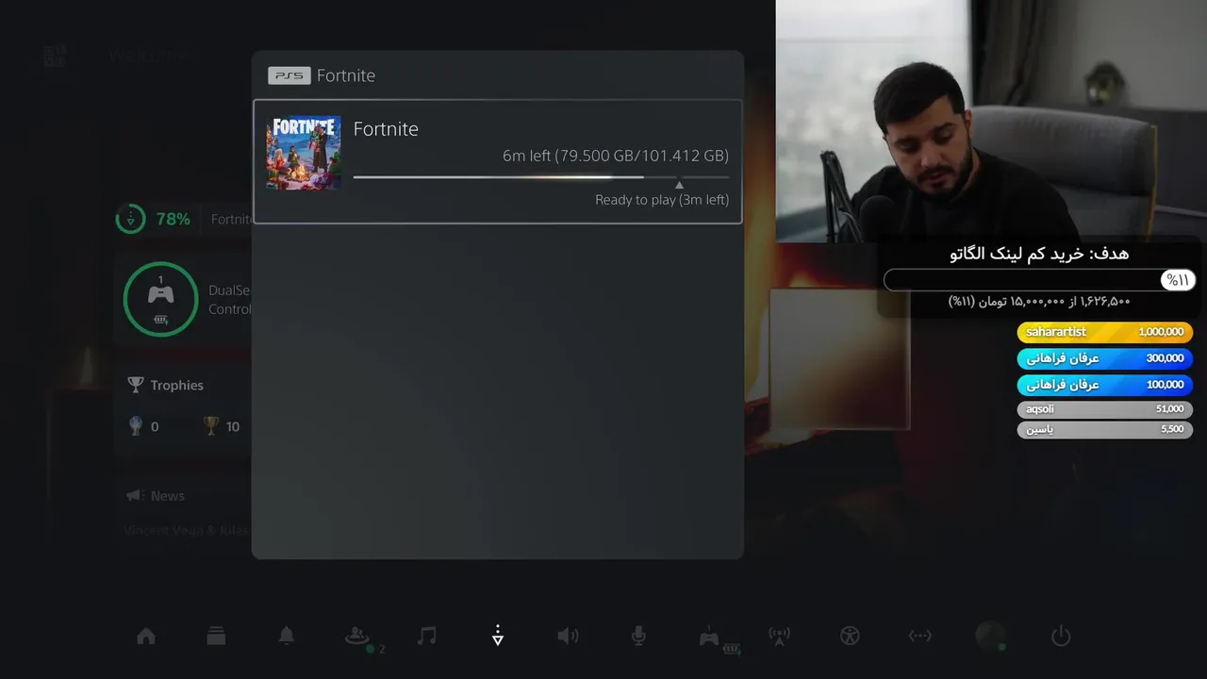Image resolution: width=1207 pixels, height=679 pixels.
Task: Click the saharartist 1,000,000 donor row
Action: coord(1104,332)
